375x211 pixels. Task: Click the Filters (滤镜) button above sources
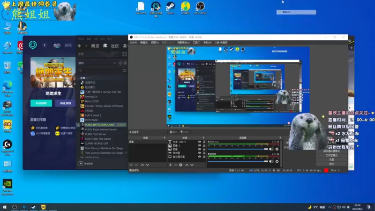coord(185,132)
